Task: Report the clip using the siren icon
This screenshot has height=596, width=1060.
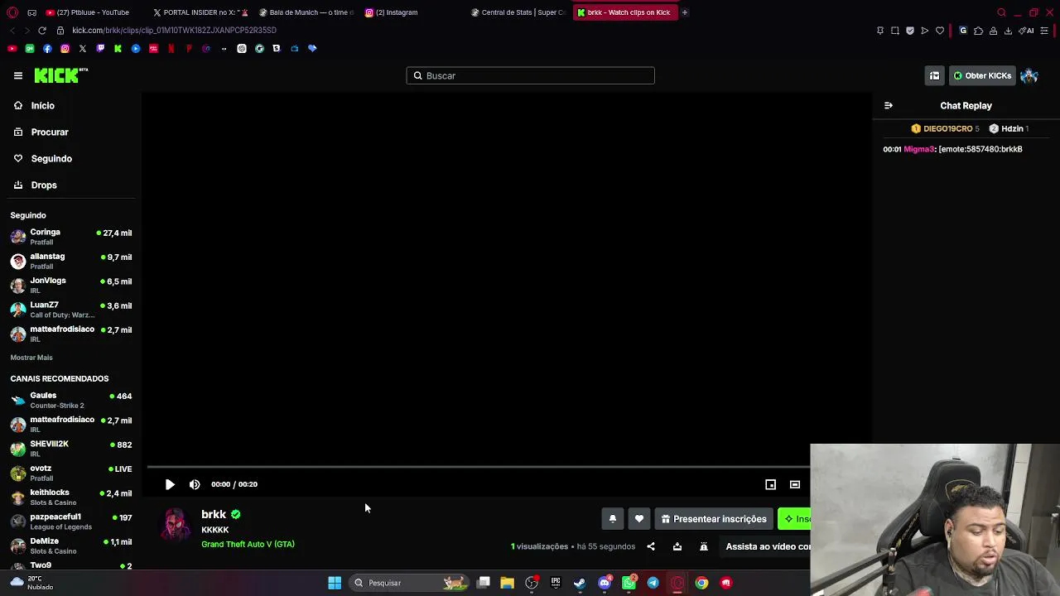Action: pos(704,546)
